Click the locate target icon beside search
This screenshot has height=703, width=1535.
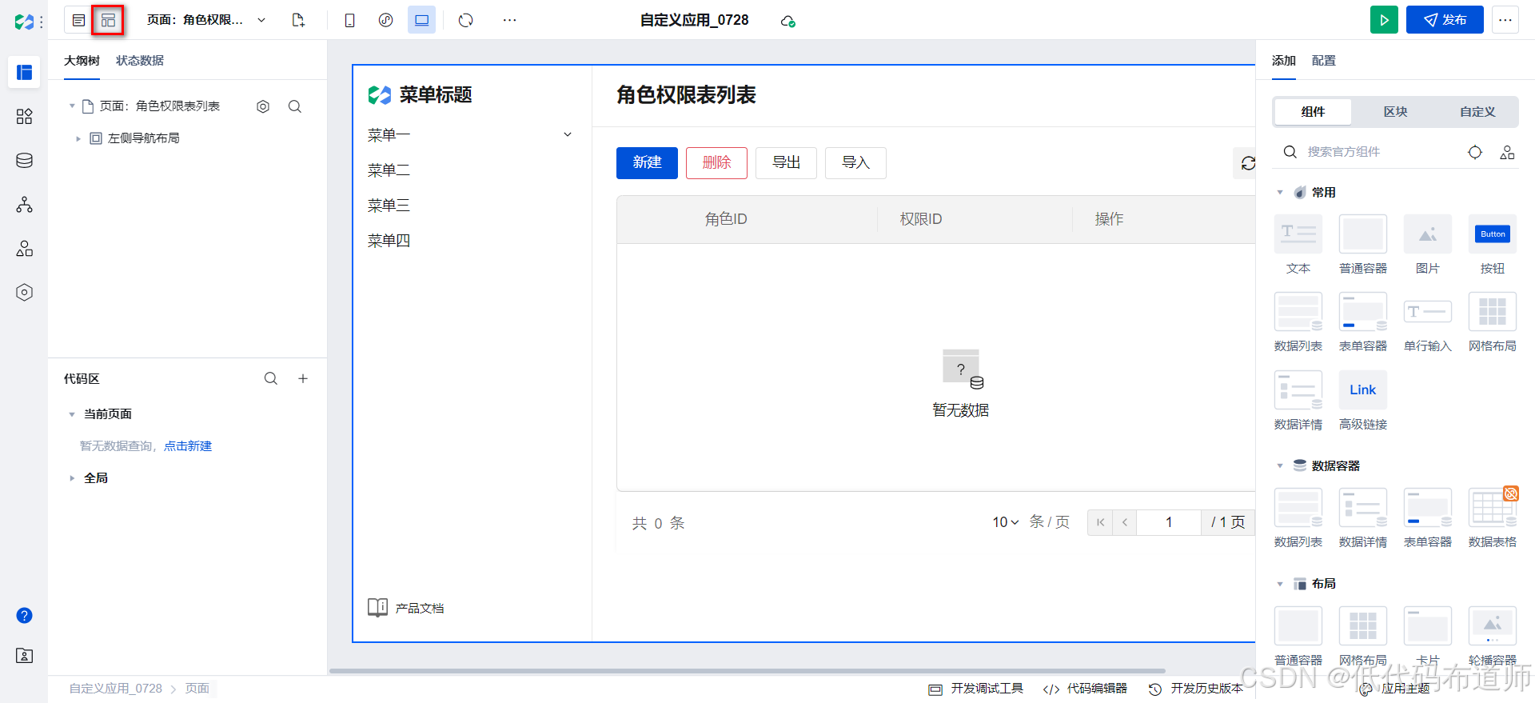tap(1475, 152)
